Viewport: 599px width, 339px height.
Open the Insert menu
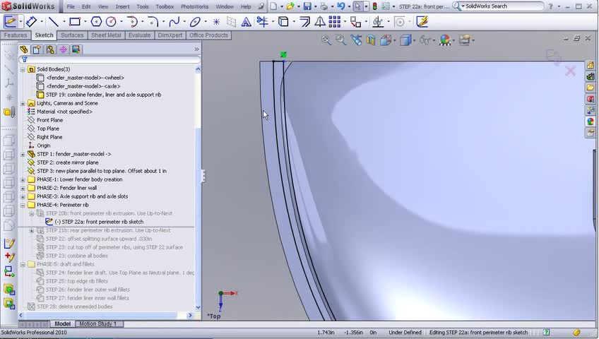click(122, 6)
